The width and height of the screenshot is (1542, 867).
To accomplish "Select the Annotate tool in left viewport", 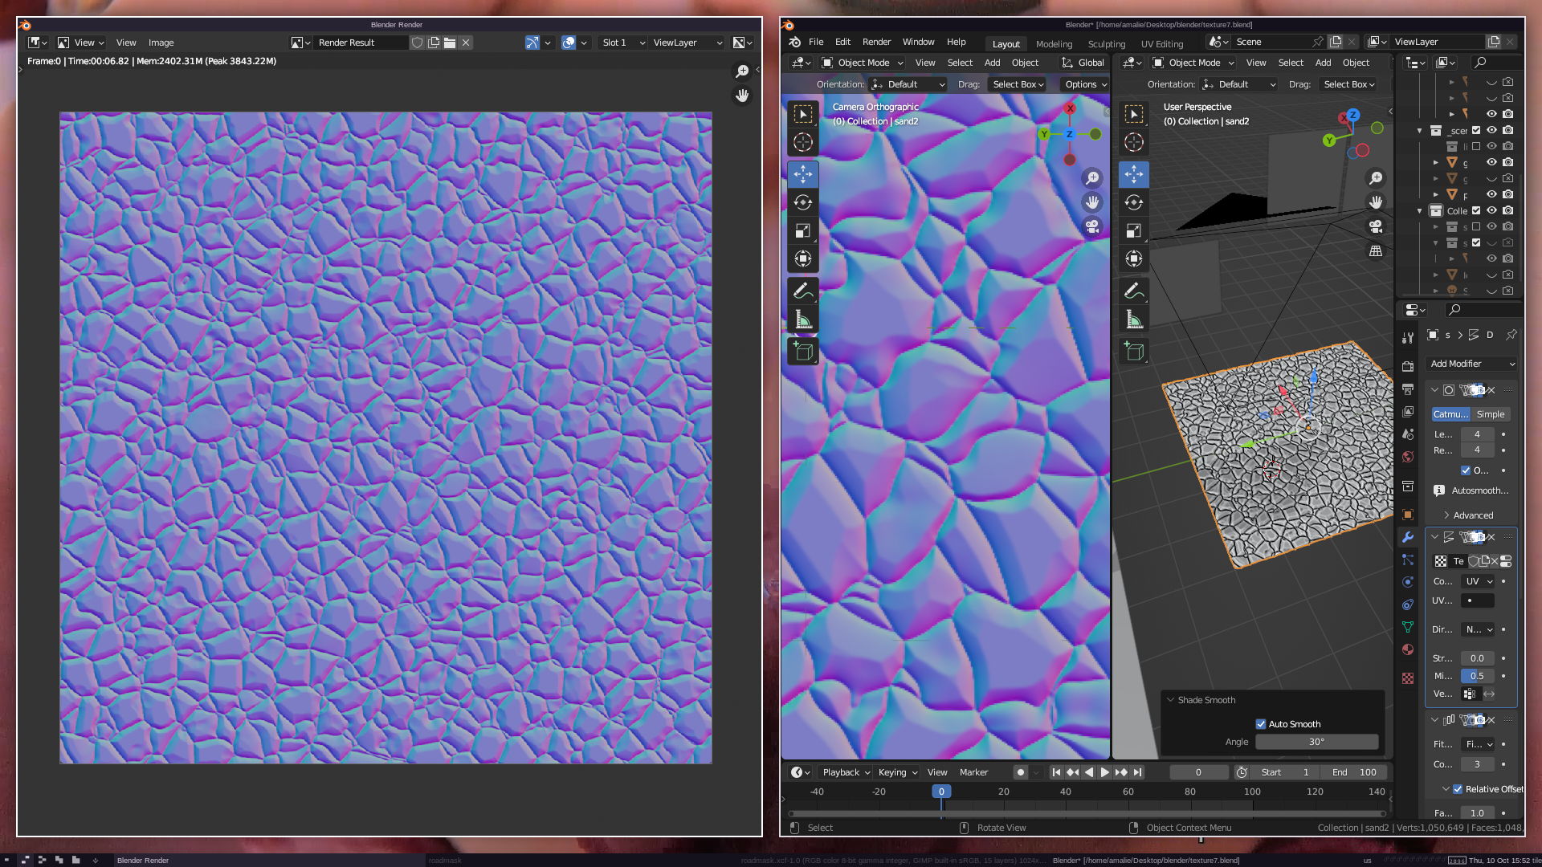I will point(802,291).
